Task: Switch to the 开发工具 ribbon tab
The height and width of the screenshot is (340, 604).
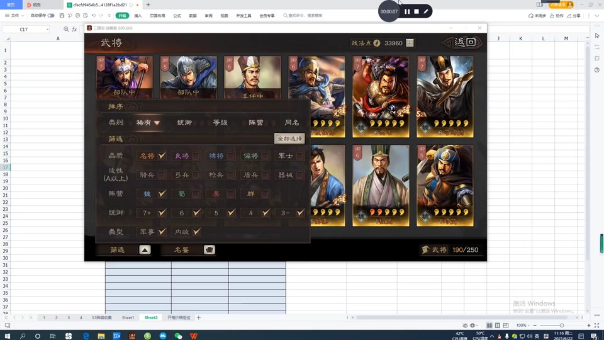Action: [x=243, y=16]
